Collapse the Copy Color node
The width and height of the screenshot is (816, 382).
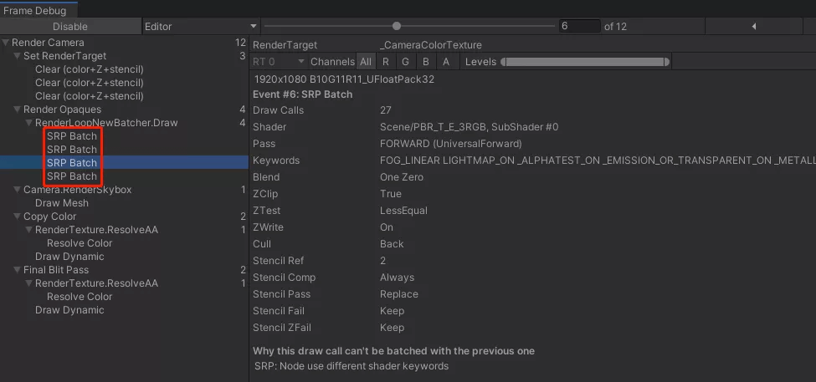[x=17, y=216]
